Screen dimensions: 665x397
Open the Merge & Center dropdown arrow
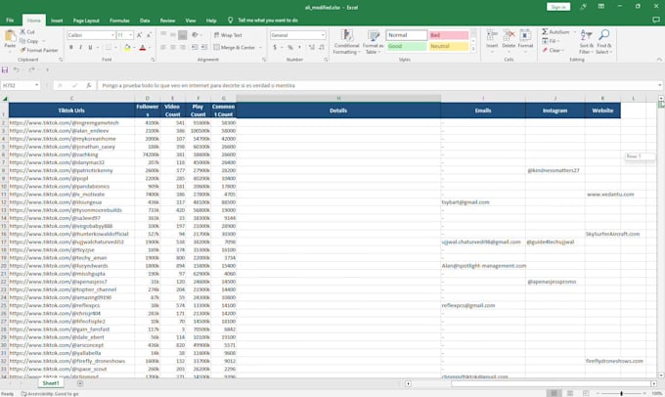click(260, 48)
